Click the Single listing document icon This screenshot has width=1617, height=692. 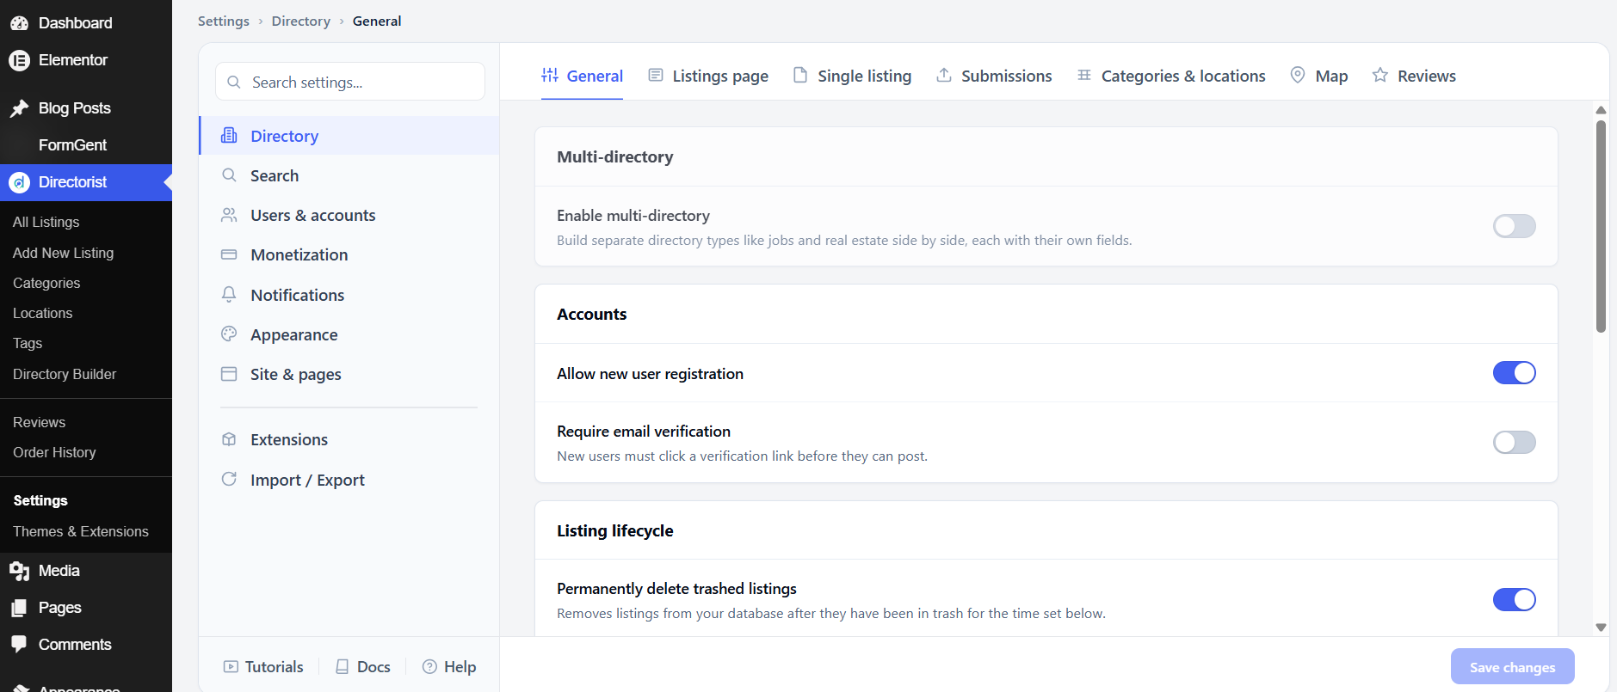tap(800, 75)
